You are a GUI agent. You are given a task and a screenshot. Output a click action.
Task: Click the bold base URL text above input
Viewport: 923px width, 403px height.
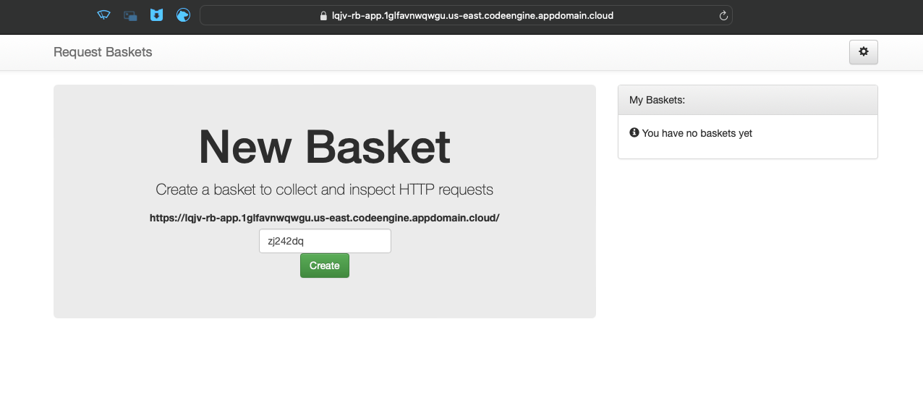[325, 217]
